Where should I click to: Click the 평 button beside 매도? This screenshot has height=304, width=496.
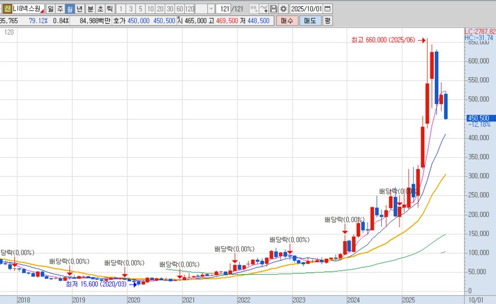click(327, 20)
